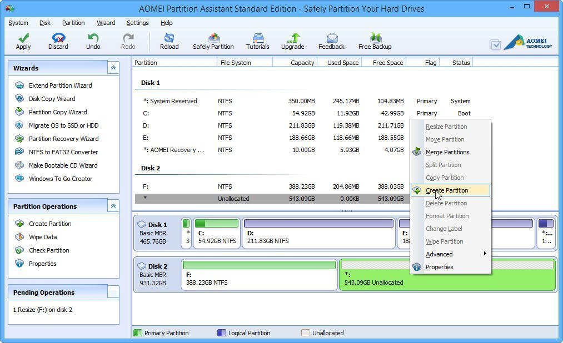This screenshot has width=563, height=343.
Task: Choose Properties in the context menu
Action: pos(450,267)
